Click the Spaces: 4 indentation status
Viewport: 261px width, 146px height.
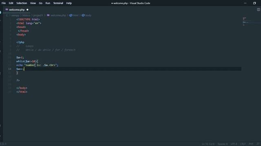pyautogui.click(x=222, y=144)
